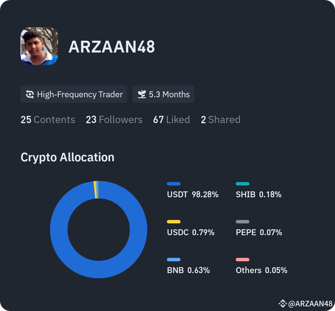This screenshot has width=335, height=311.
Task: Click the USDT blue legend swatch
Action: (x=174, y=184)
